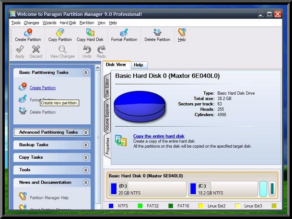Open the Partition menu

point(87,23)
